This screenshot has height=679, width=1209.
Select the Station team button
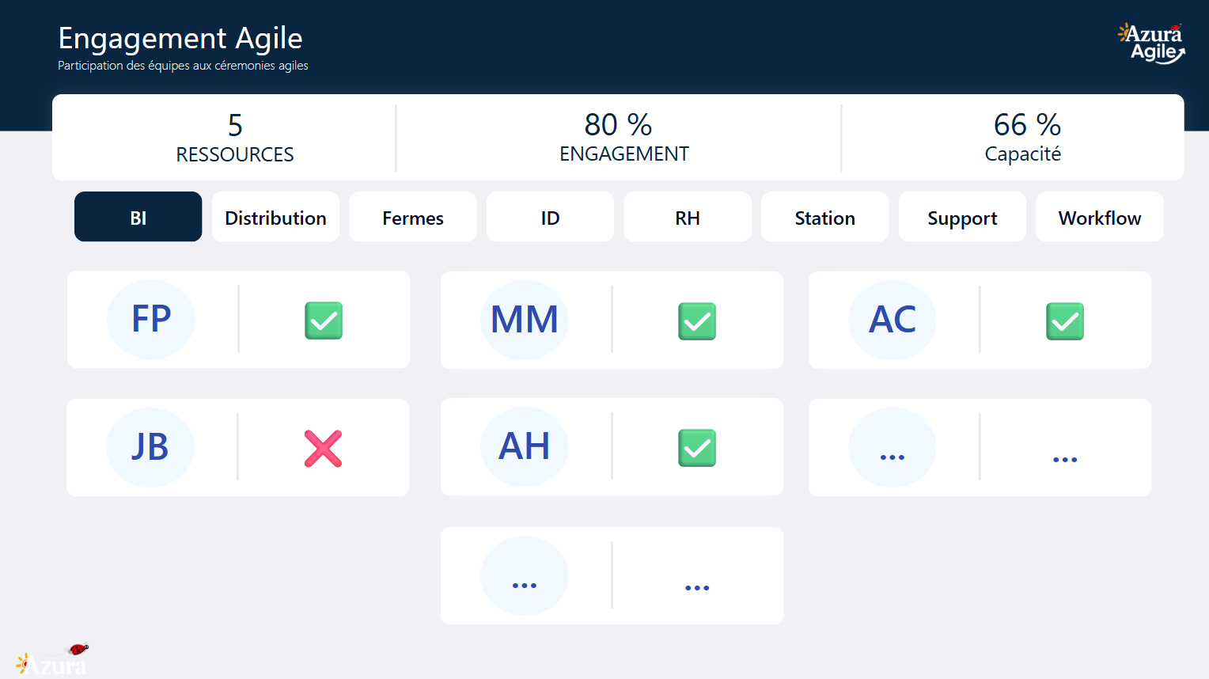point(824,217)
